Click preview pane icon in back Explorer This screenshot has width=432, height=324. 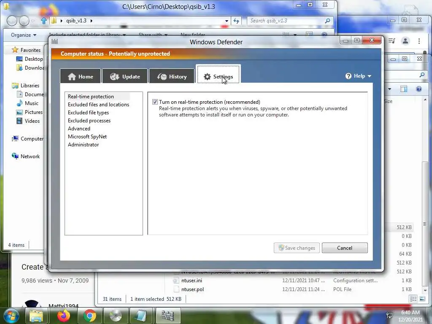coord(404,89)
